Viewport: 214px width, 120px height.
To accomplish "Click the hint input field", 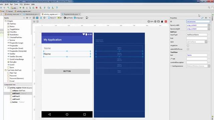I will click(197, 38).
